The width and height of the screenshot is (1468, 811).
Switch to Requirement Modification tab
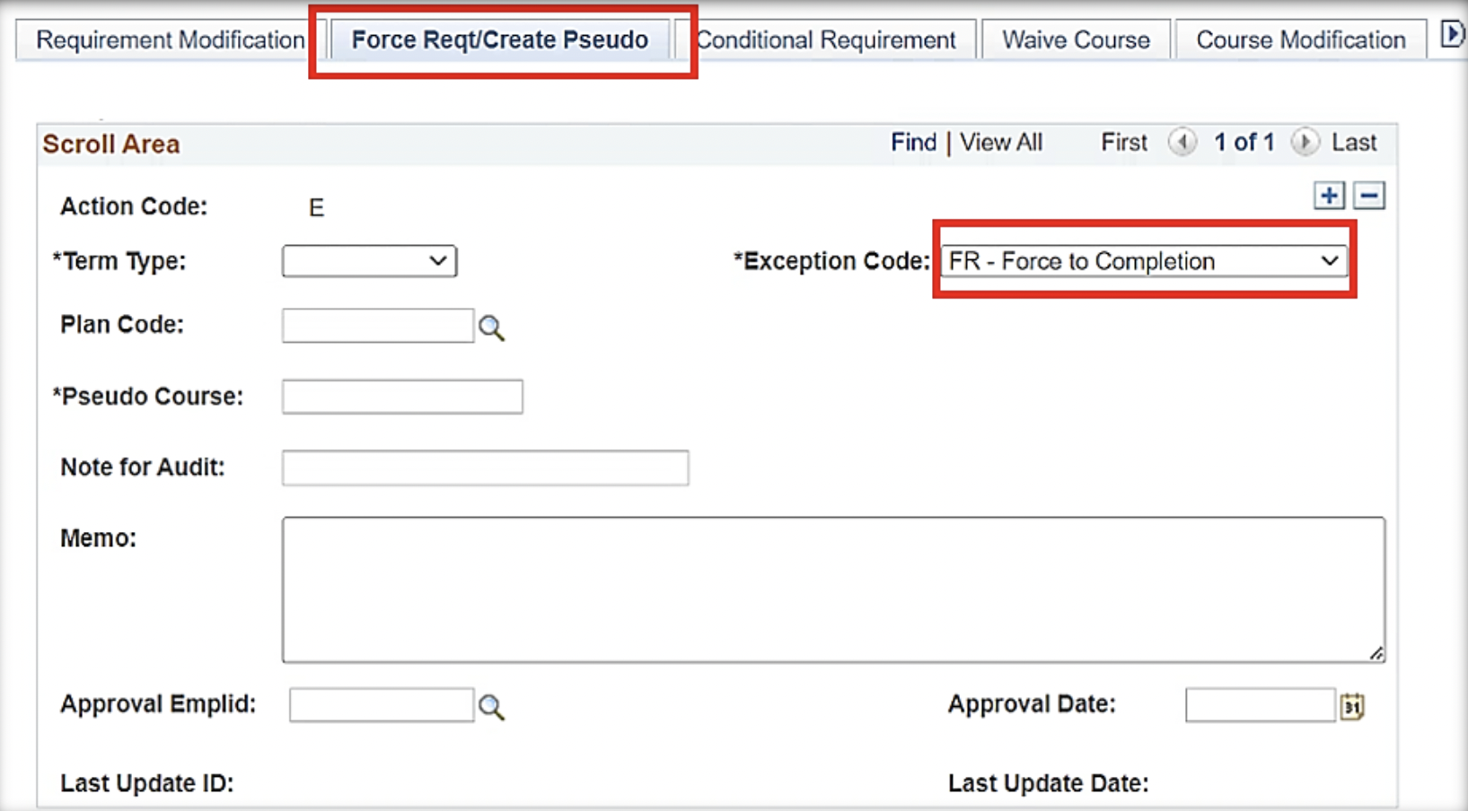[170, 40]
